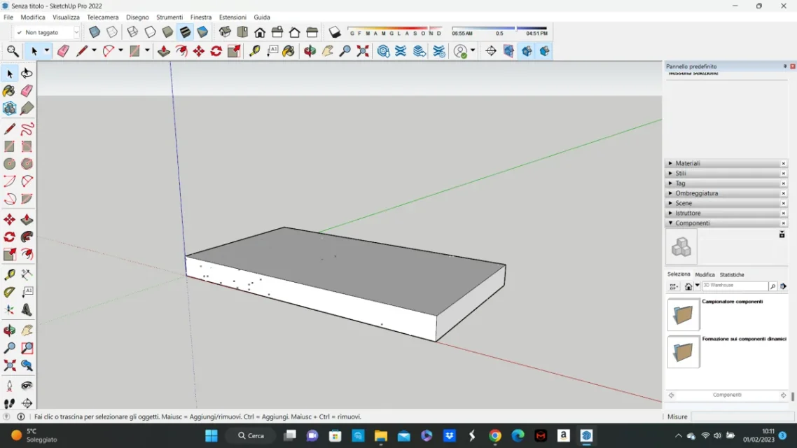Screen dimensions: 797x448
Task: Click the 3D Warehouse search field
Action: pyautogui.click(x=735, y=286)
